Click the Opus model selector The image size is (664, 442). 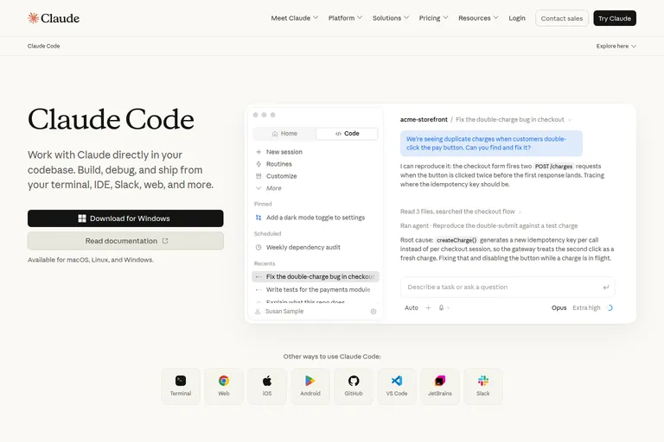559,308
